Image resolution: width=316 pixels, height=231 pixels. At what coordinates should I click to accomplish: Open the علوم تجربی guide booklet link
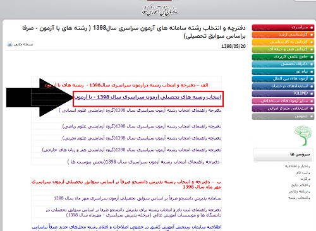(x=142, y=138)
